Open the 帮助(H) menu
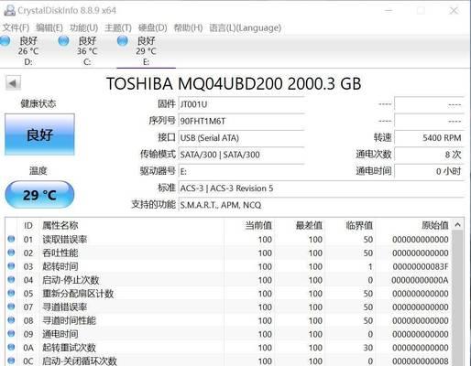 click(188, 27)
